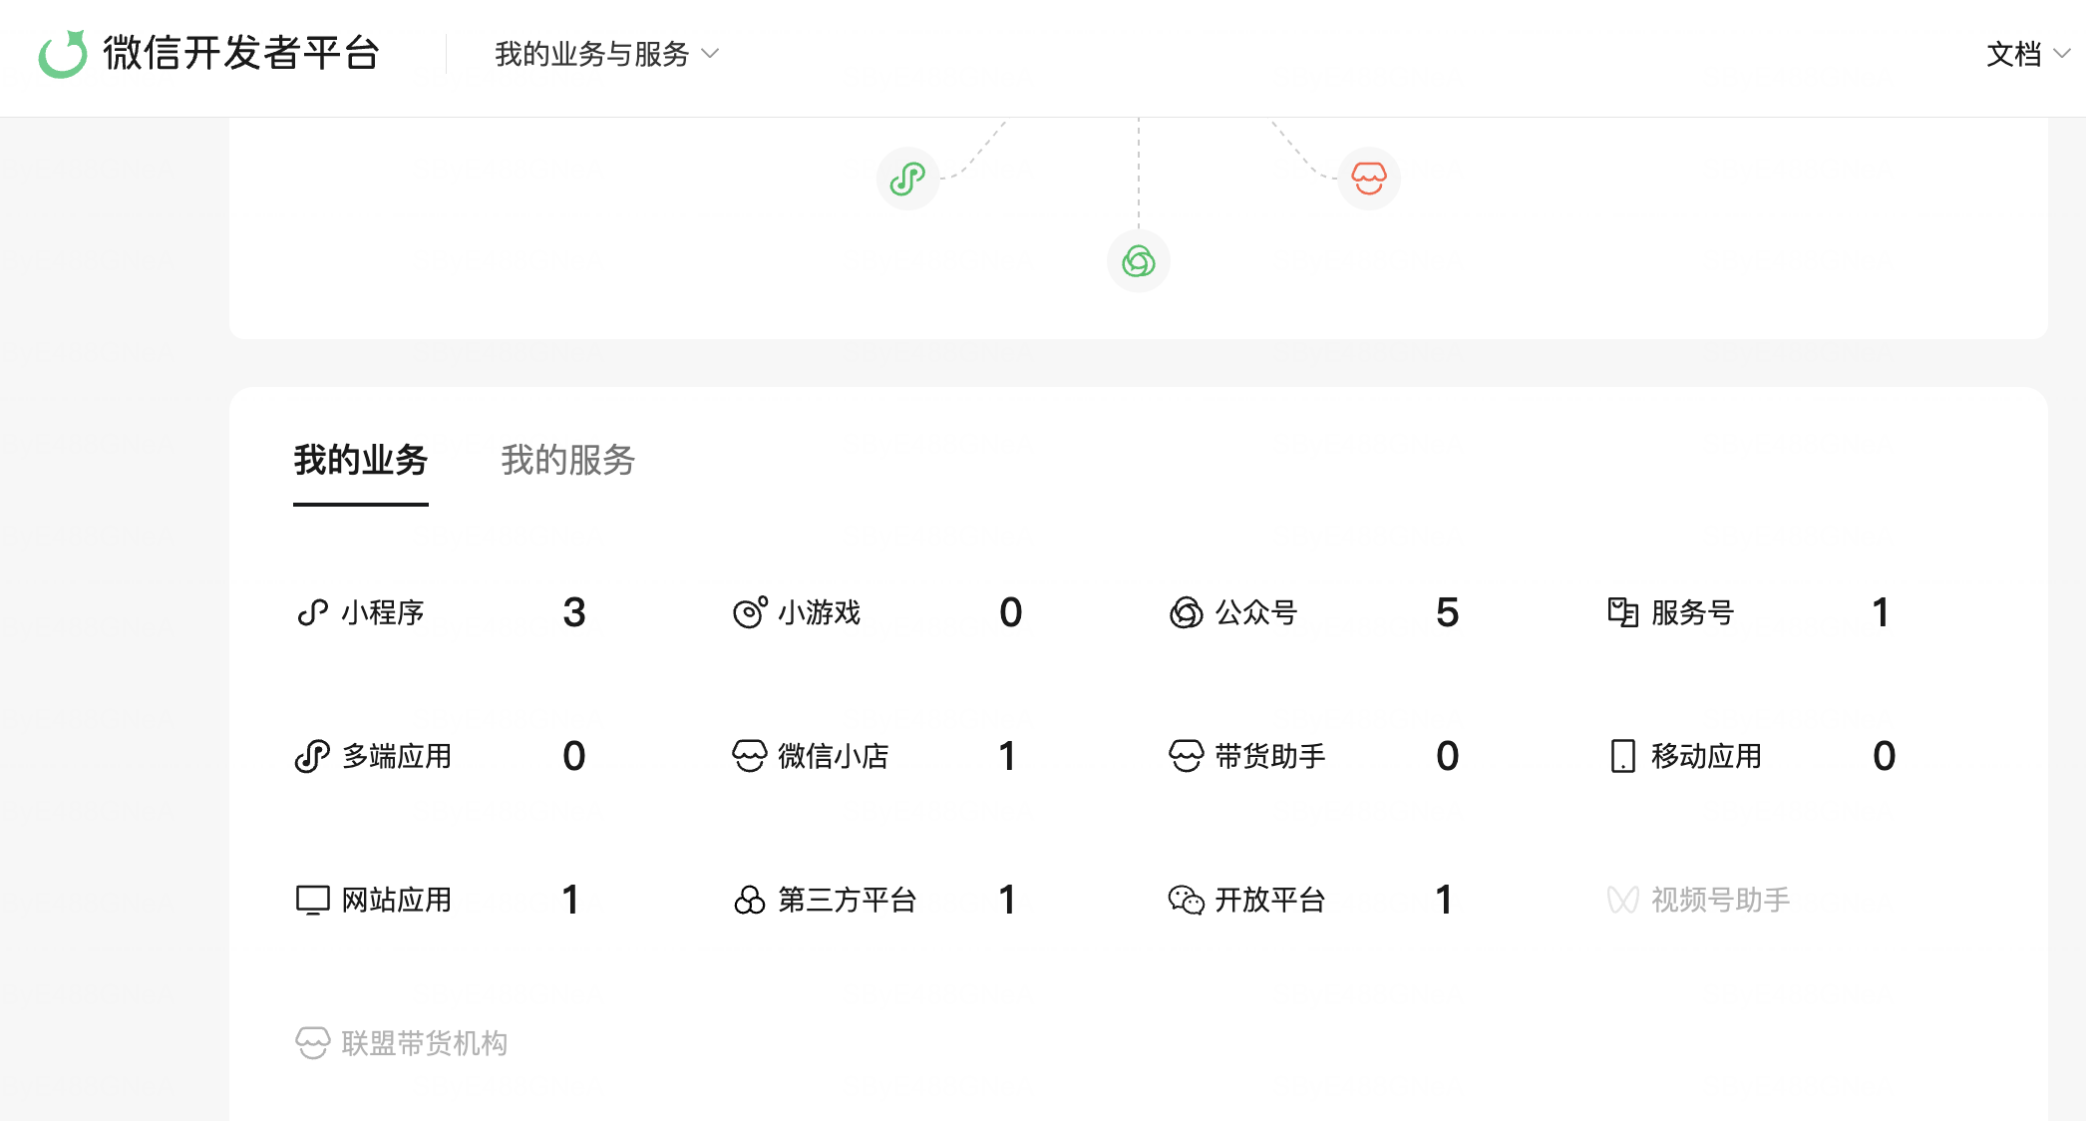Click the greyed 联盟带货机构 icon
Image resolution: width=2086 pixels, height=1121 pixels.
coord(312,1043)
